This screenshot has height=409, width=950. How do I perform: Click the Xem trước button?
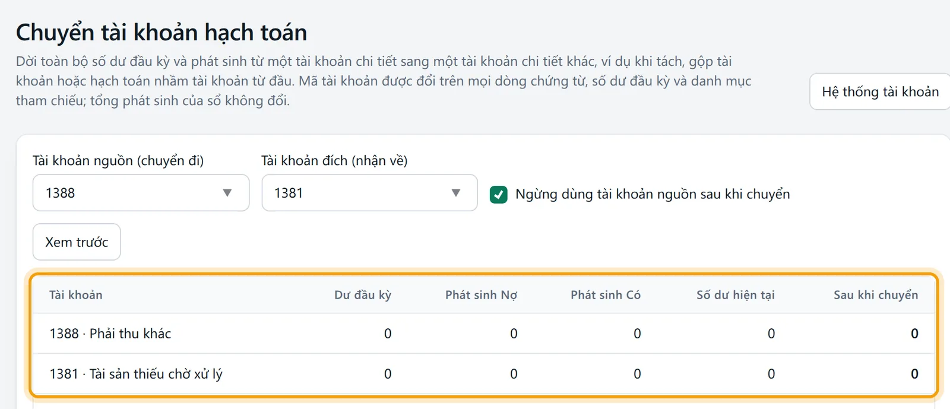pos(77,242)
